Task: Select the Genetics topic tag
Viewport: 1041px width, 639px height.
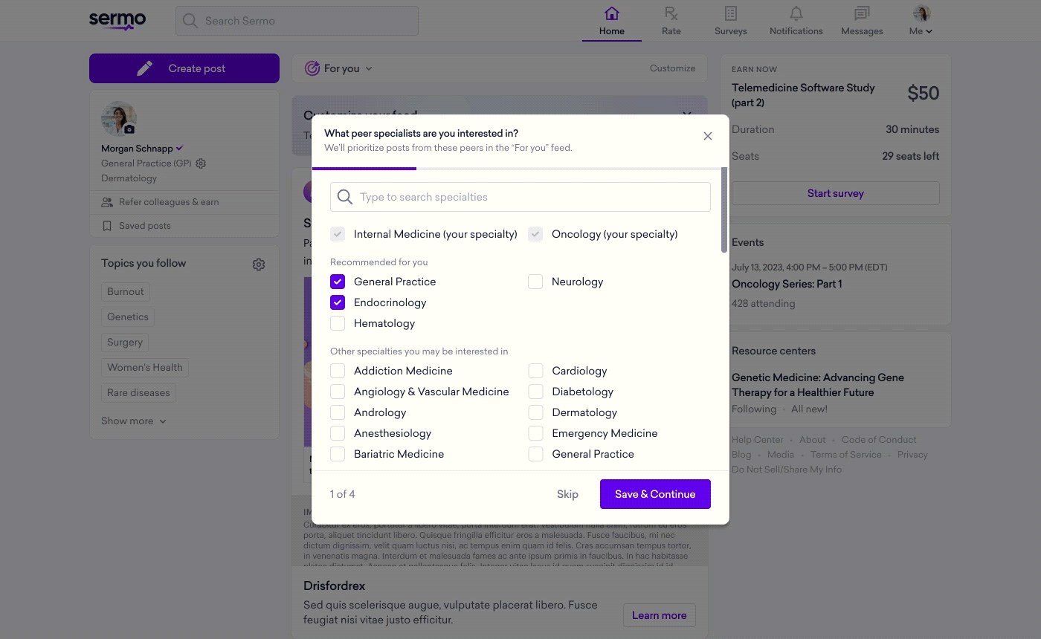Action: tap(128, 317)
